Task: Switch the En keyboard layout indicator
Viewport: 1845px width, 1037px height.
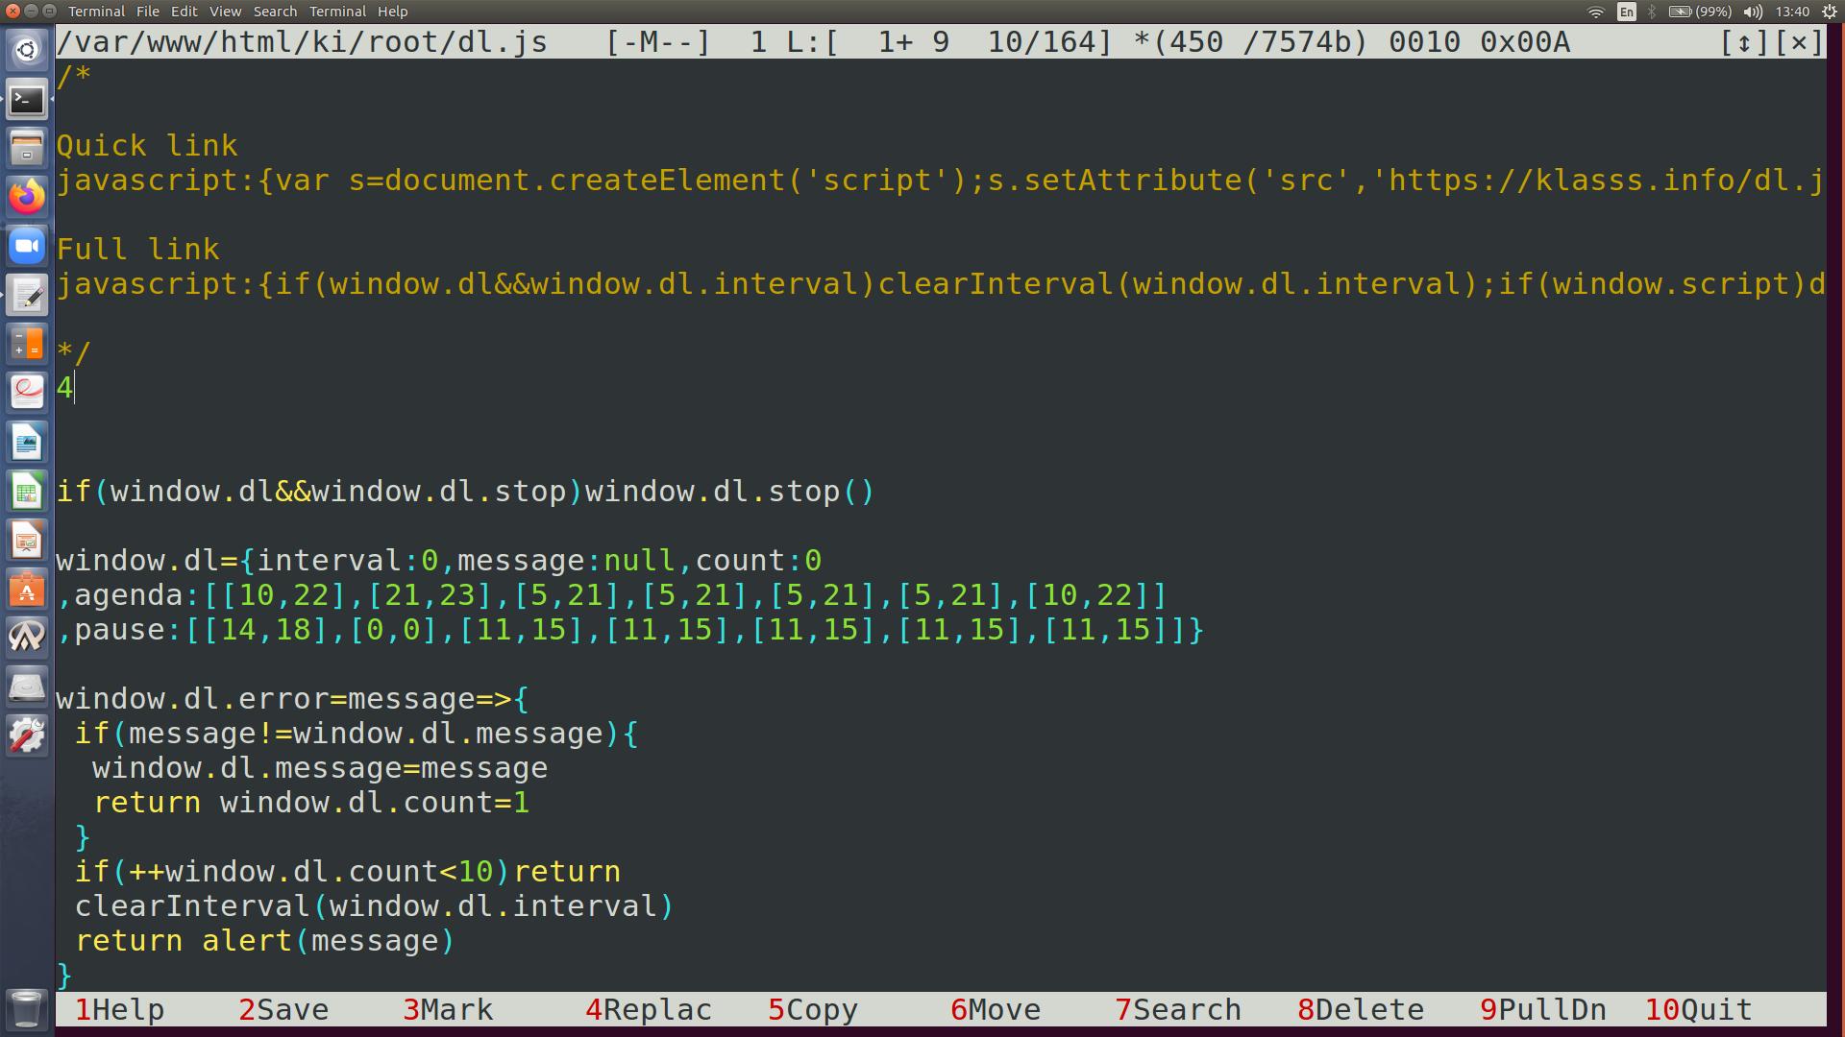Action: click(1626, 12)
